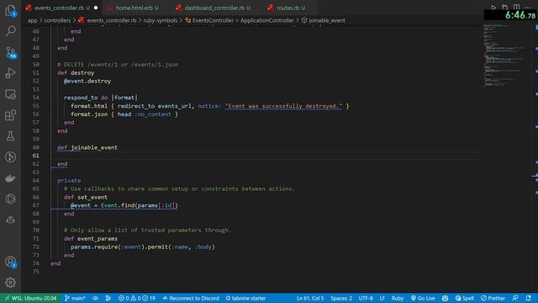Click the minimap code overview
538x303 pixels.
504,56
